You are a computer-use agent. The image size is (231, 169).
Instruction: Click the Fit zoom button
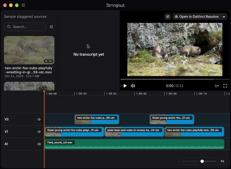pos(222,161)
